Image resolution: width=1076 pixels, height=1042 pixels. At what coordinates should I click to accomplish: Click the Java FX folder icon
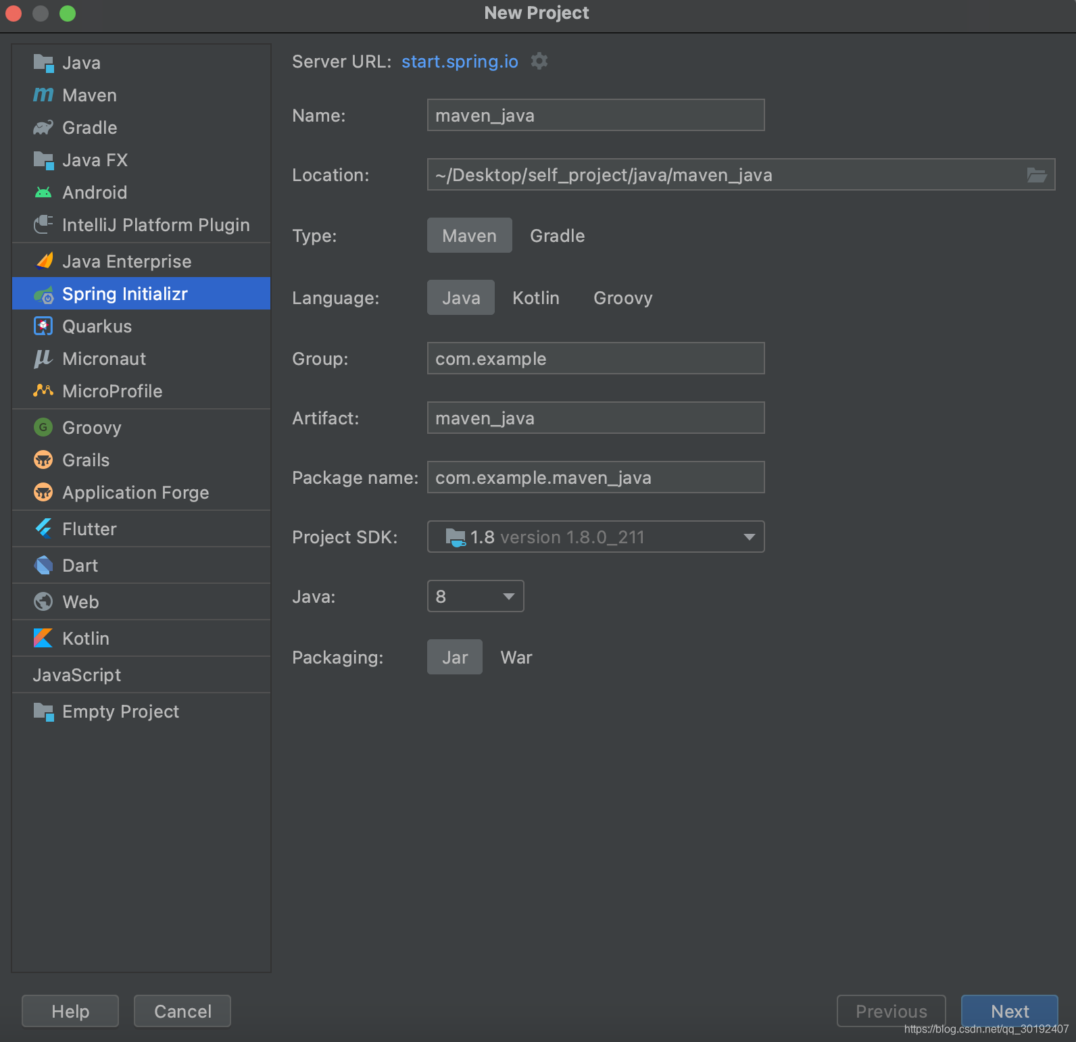(43, 160)
